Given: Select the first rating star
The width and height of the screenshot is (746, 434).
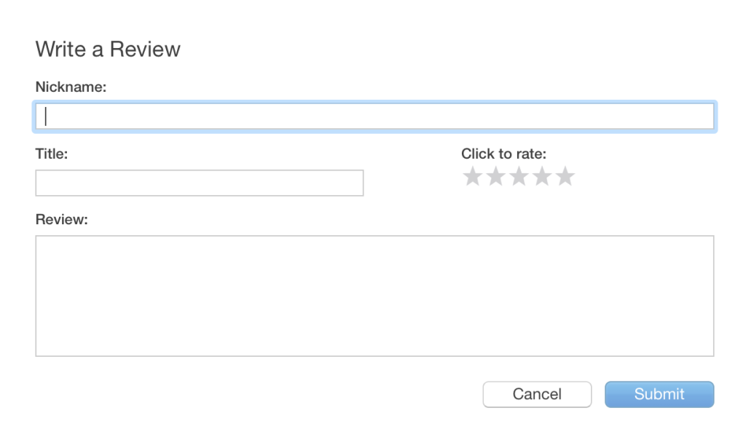Looking at the screenshot, I should click(473, 176).
